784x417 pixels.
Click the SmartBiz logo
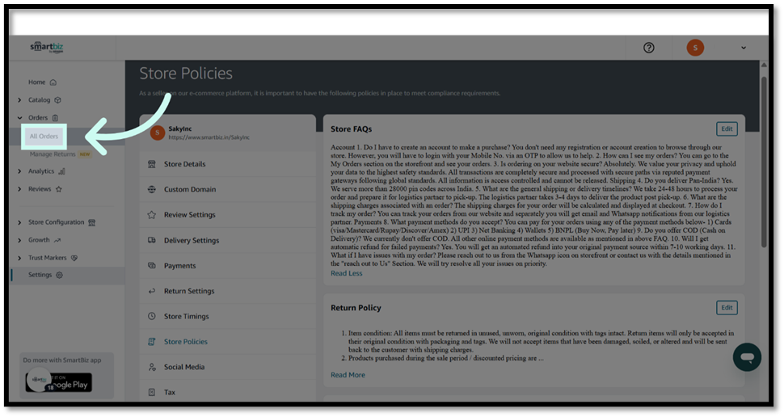click(47, 48)
